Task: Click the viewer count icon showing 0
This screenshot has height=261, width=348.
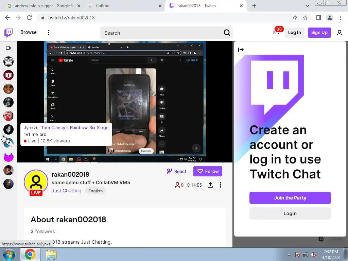Action: [x=179, y=185]
